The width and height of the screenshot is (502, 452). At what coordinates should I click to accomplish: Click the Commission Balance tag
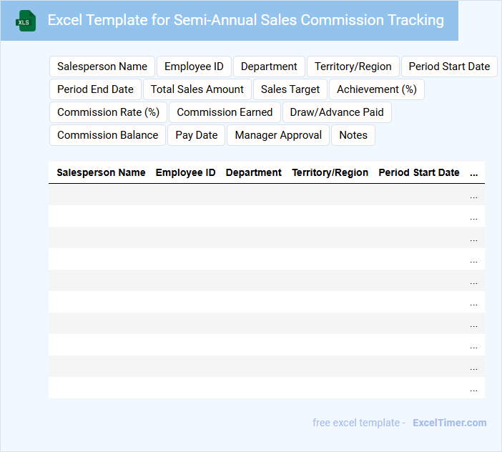(x=107, y=135)
